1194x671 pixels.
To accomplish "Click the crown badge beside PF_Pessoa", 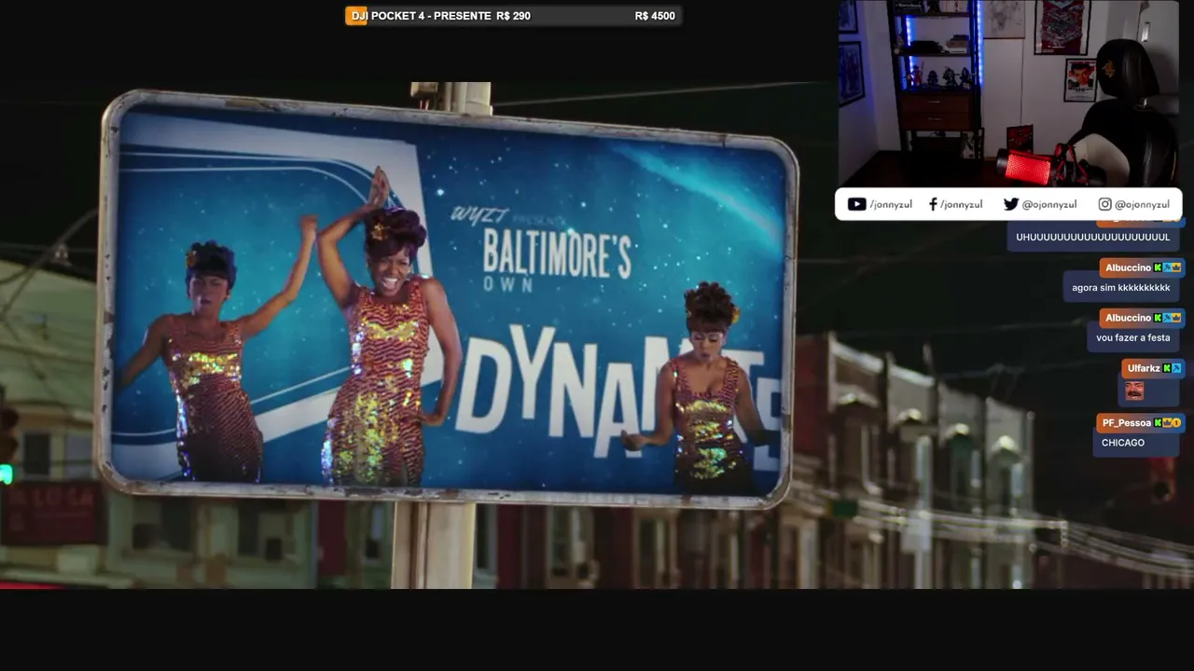I will [1167, 423].
